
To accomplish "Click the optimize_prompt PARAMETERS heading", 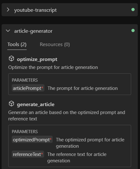I will [25, 80].
